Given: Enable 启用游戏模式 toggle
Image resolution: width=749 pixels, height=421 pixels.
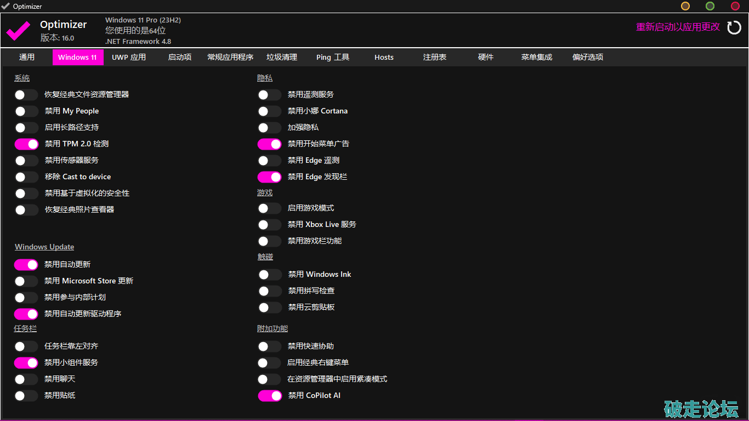Looking at the screenshot, I should [x=269, y=208].
